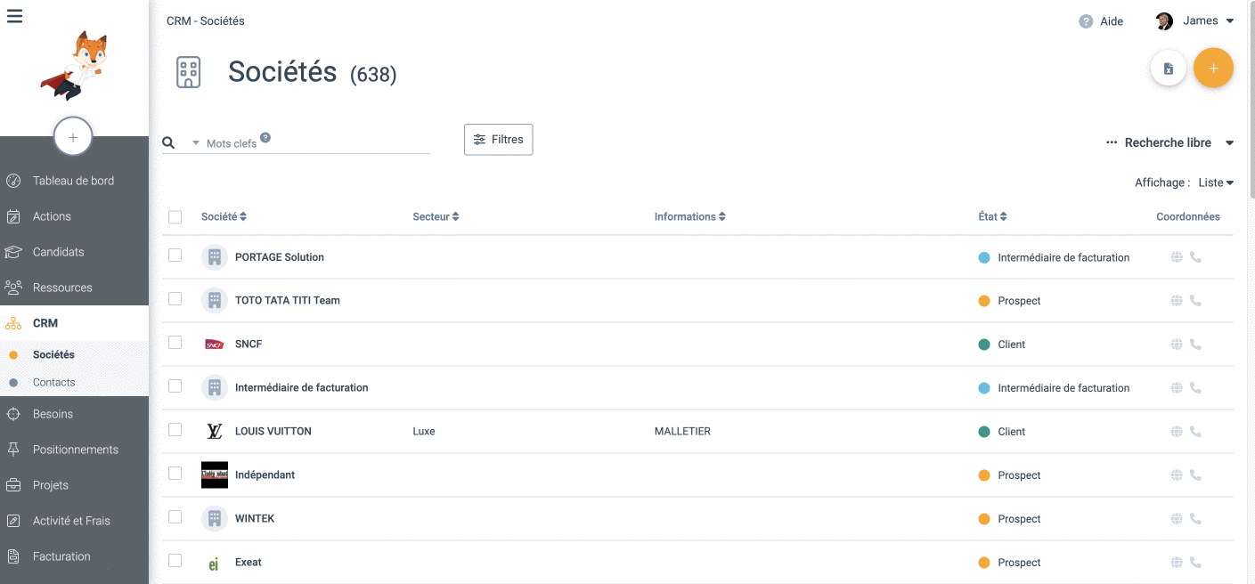
Task: Click the Aide help icon
Action: (x=1086, y=21)
